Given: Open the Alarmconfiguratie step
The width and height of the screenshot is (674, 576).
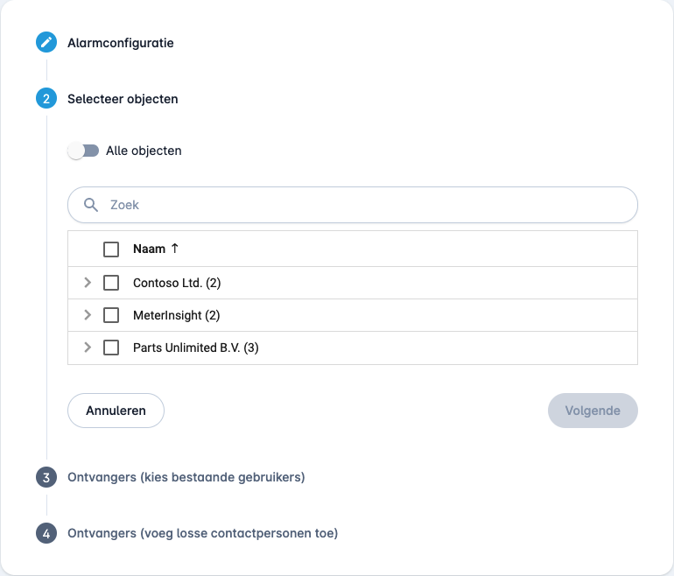Looking at the screenshot, I should [x=121, y=43].
